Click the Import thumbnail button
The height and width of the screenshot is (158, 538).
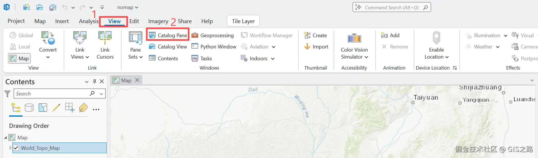[316, 47]
